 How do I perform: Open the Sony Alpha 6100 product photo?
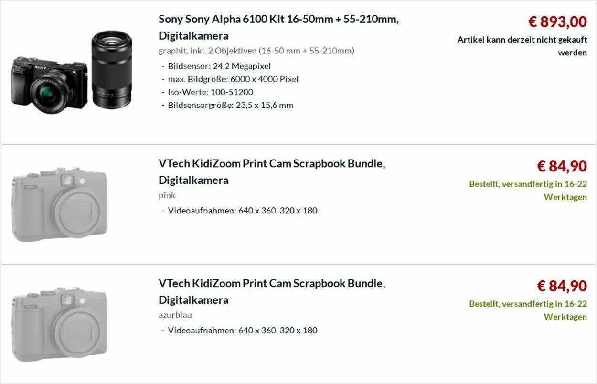click(72, 70)
